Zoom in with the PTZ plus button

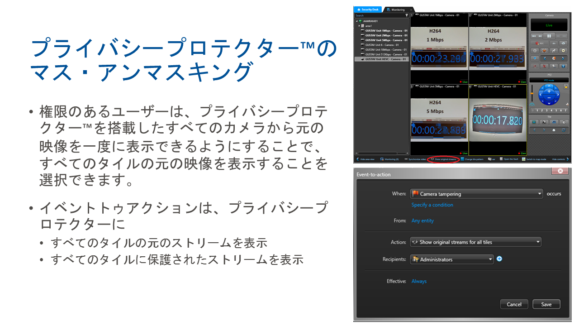click(549, 91)
